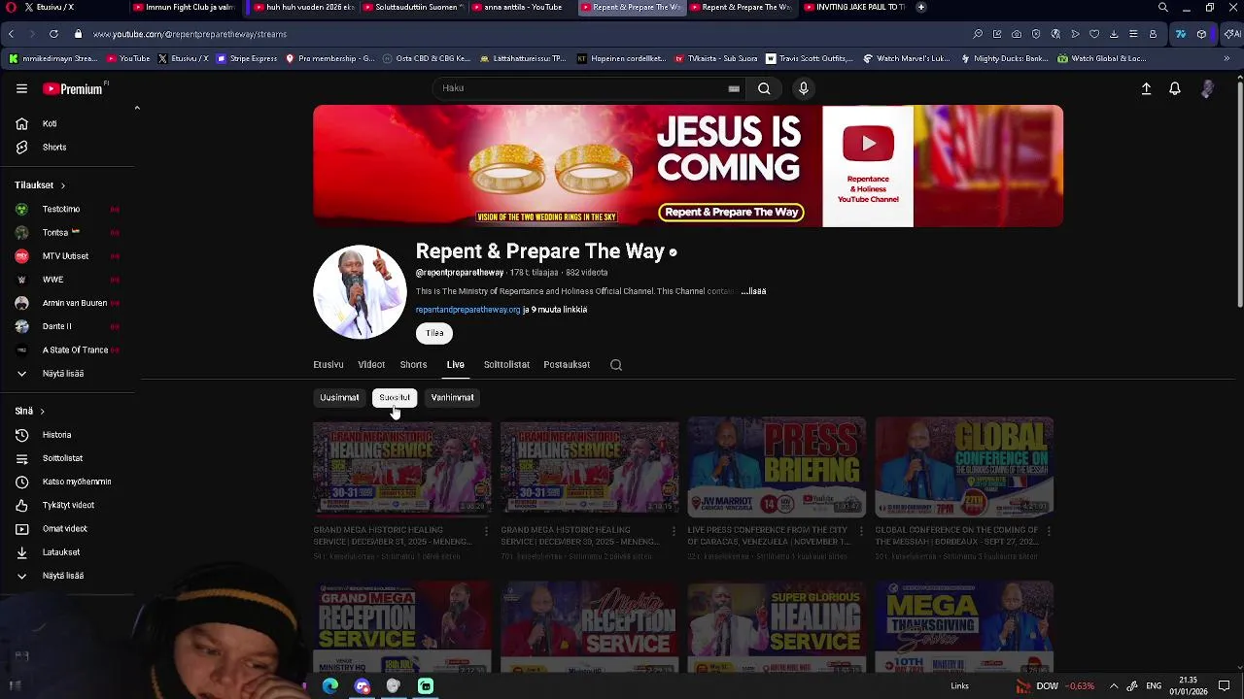This screenshot has width=1244, height=699.
Task: Open the Sinä section chevron
Action: tap(42, 412)
